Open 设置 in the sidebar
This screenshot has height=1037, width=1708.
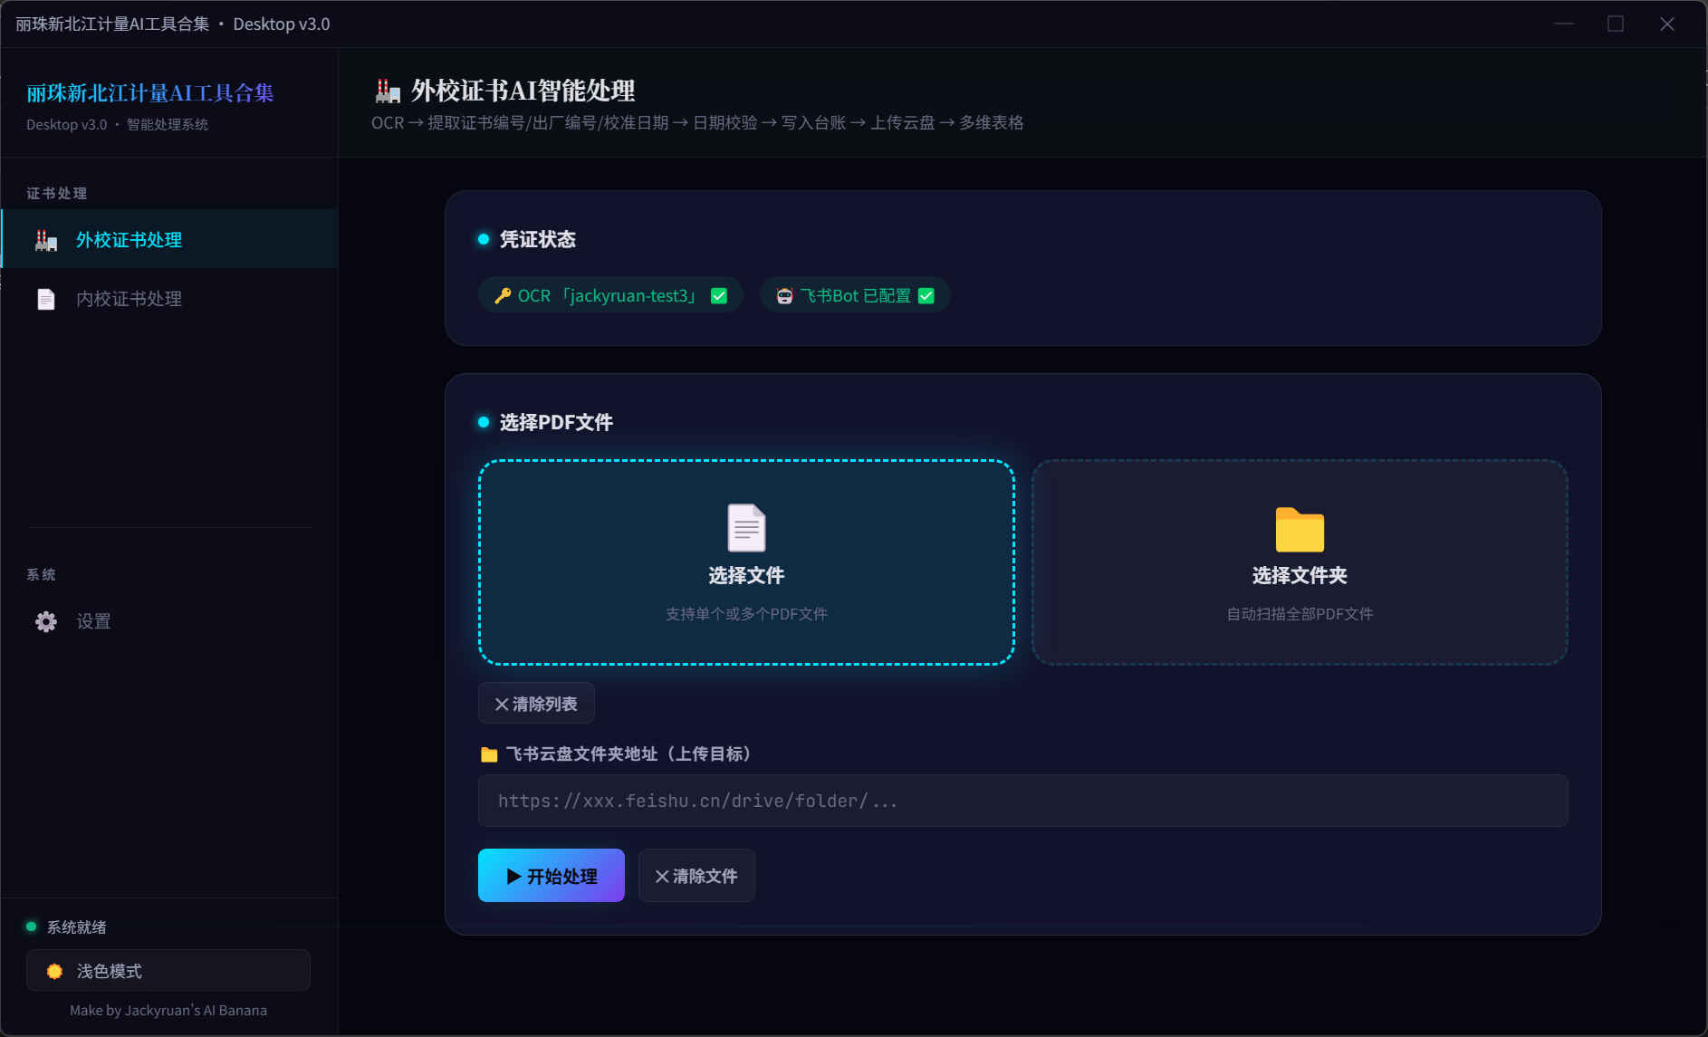click(169, 621)
